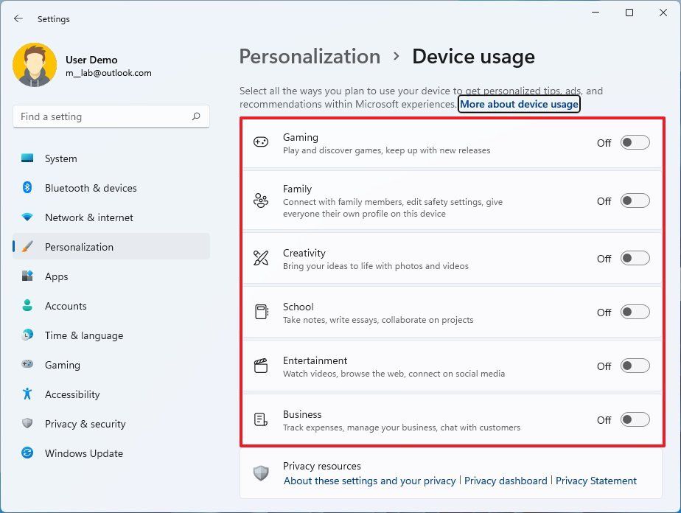
Task: Click the Windows Update icon
Action: point(29,453)
